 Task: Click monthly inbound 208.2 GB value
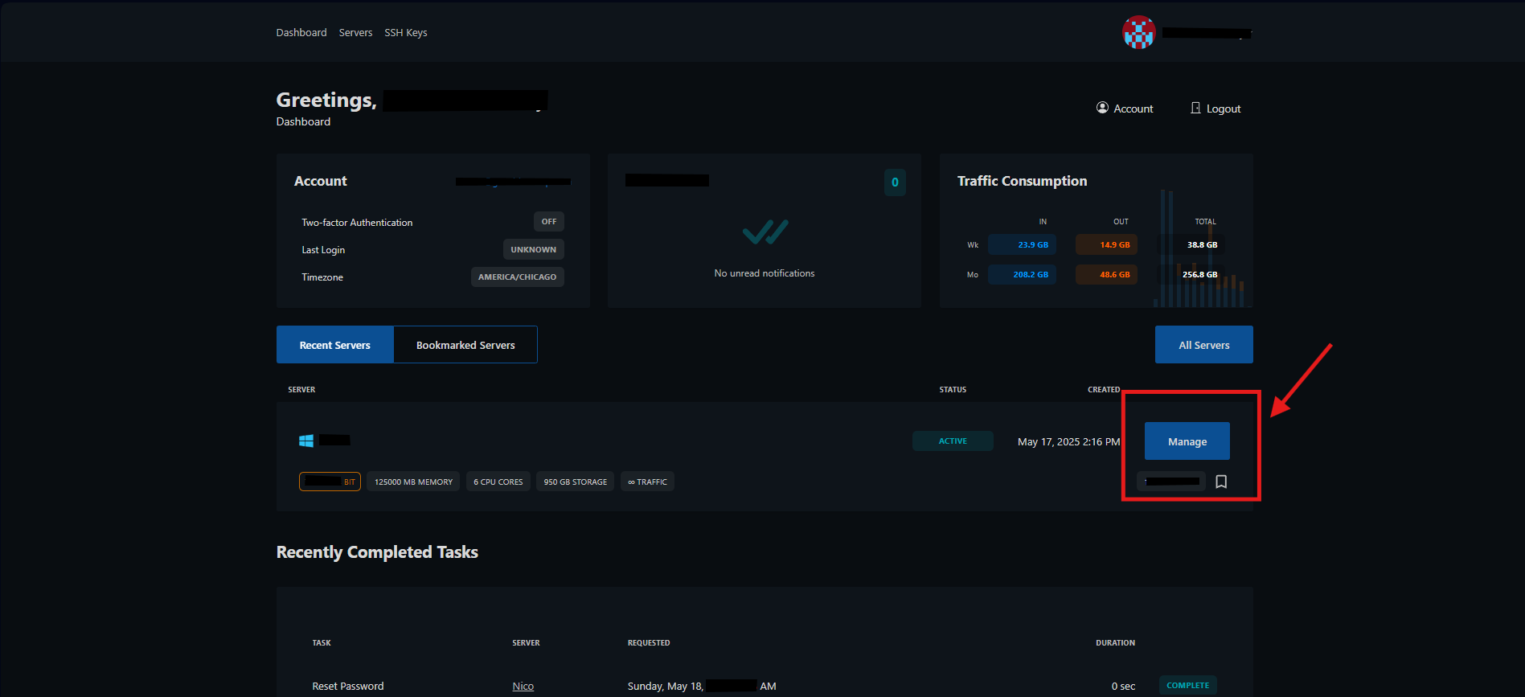pos(1022,274)
